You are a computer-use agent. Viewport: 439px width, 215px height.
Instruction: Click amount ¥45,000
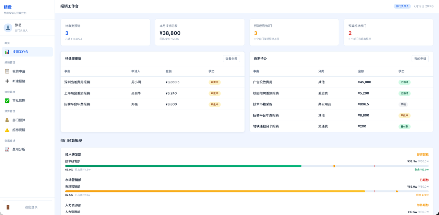click(365, 82)
